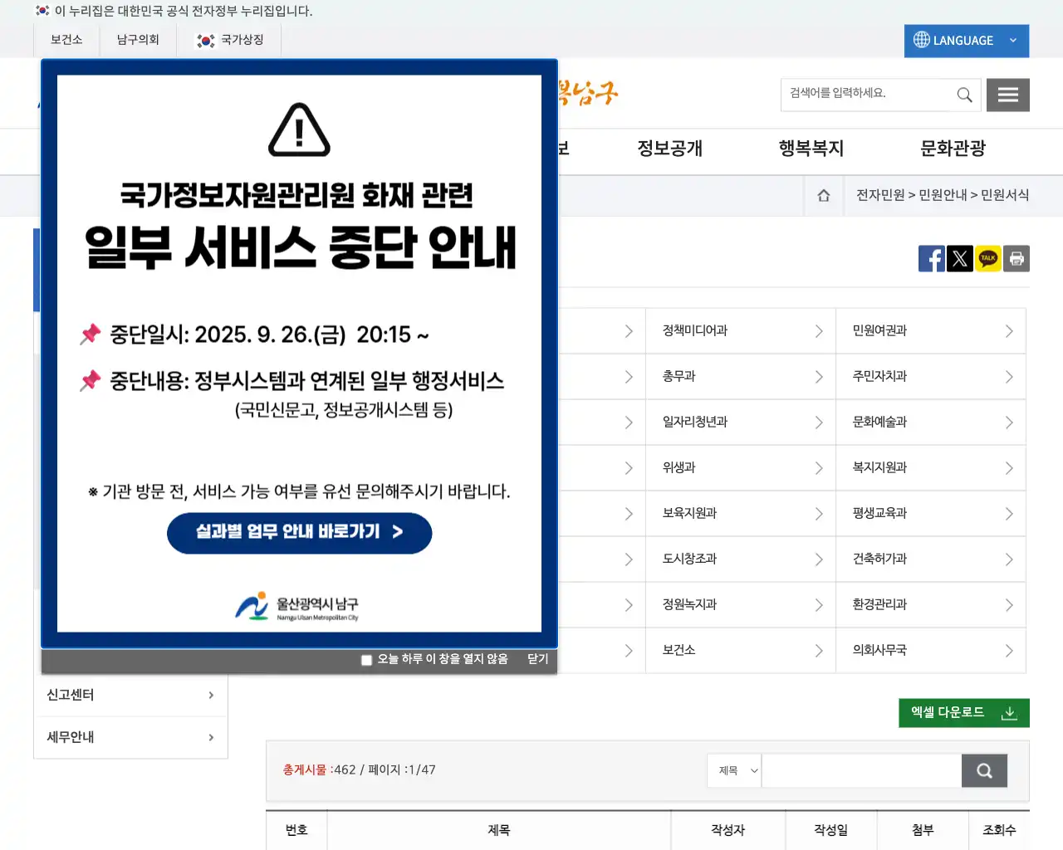Select 정책미디어과 department

click(x=741, y=330)
